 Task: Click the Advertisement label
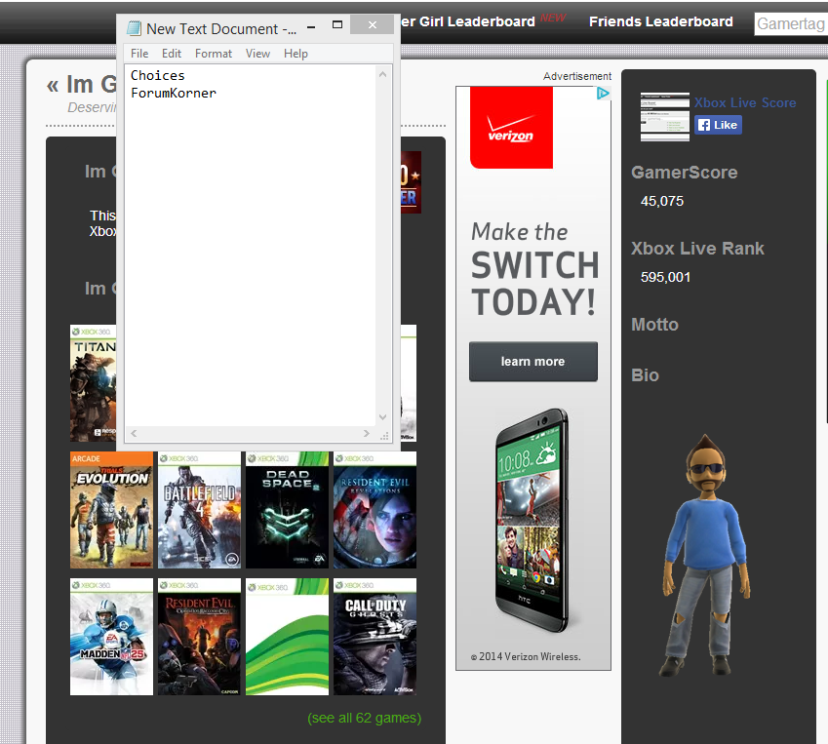click(x=577, y=76)
